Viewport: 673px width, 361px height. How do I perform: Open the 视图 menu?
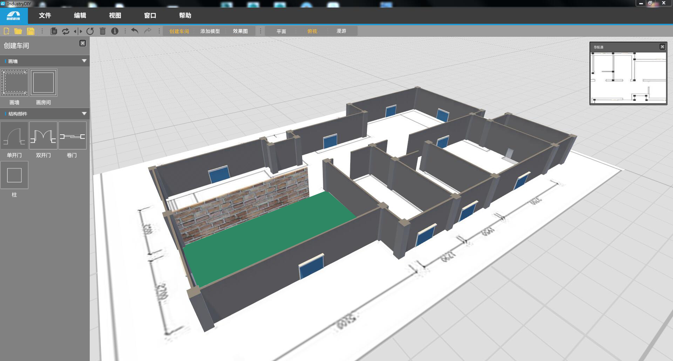pos(115,15)
